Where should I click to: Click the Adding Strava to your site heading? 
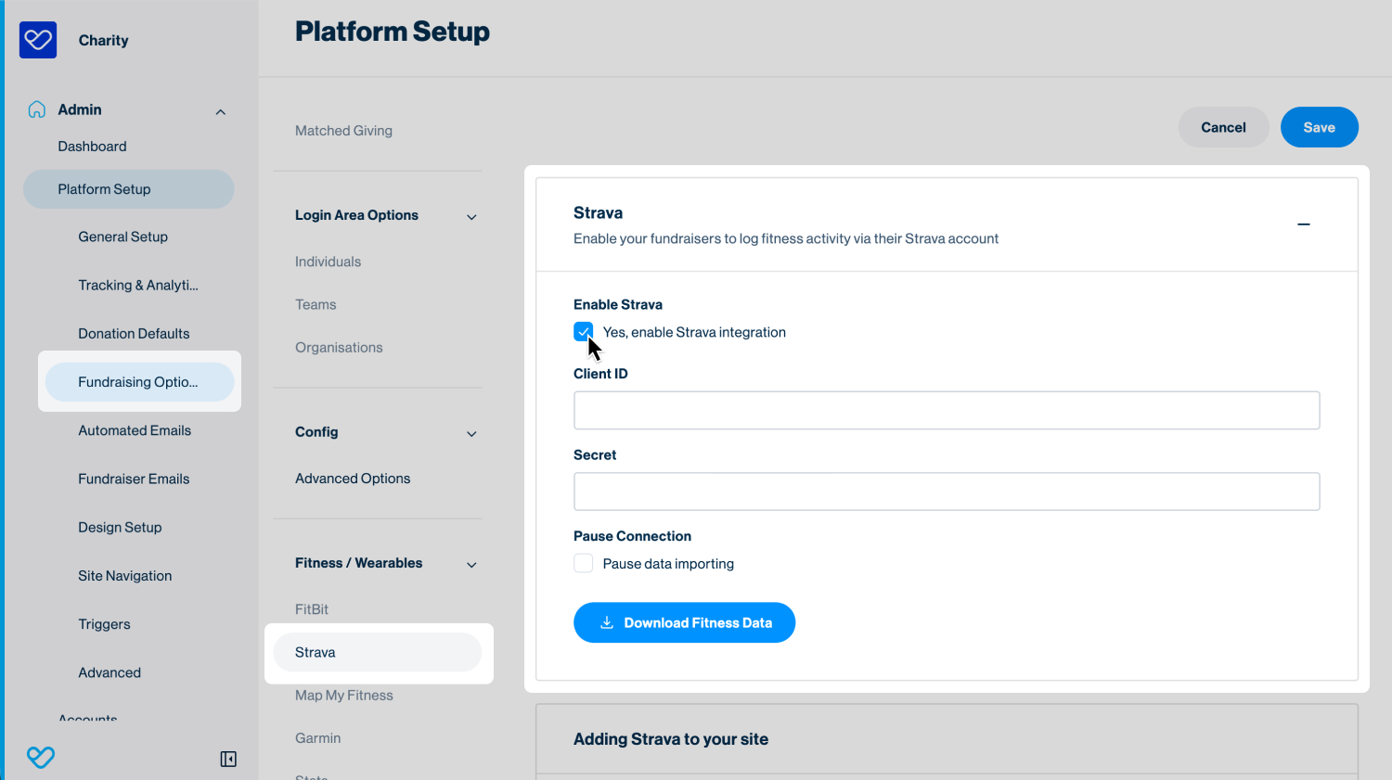point(671,739)
